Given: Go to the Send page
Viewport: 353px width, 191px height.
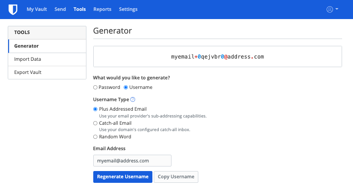Looking at the screenshot, I should [x=60, y=9].
